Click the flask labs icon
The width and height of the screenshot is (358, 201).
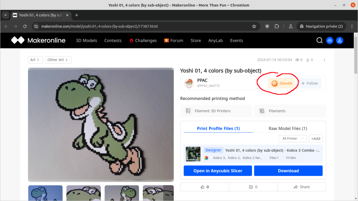pos(290,26)
